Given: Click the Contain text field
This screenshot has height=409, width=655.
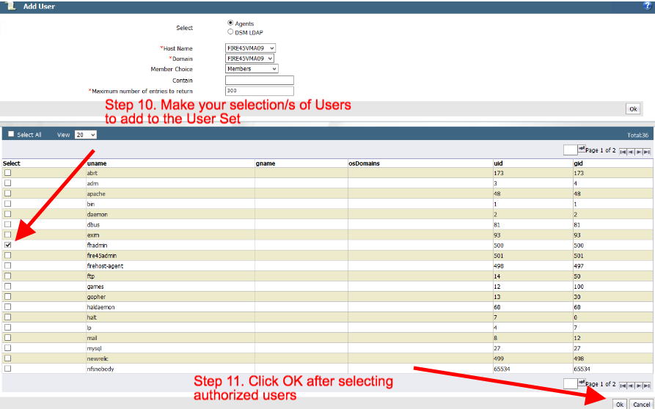Looking at the screenshot, I should point(260,81).
